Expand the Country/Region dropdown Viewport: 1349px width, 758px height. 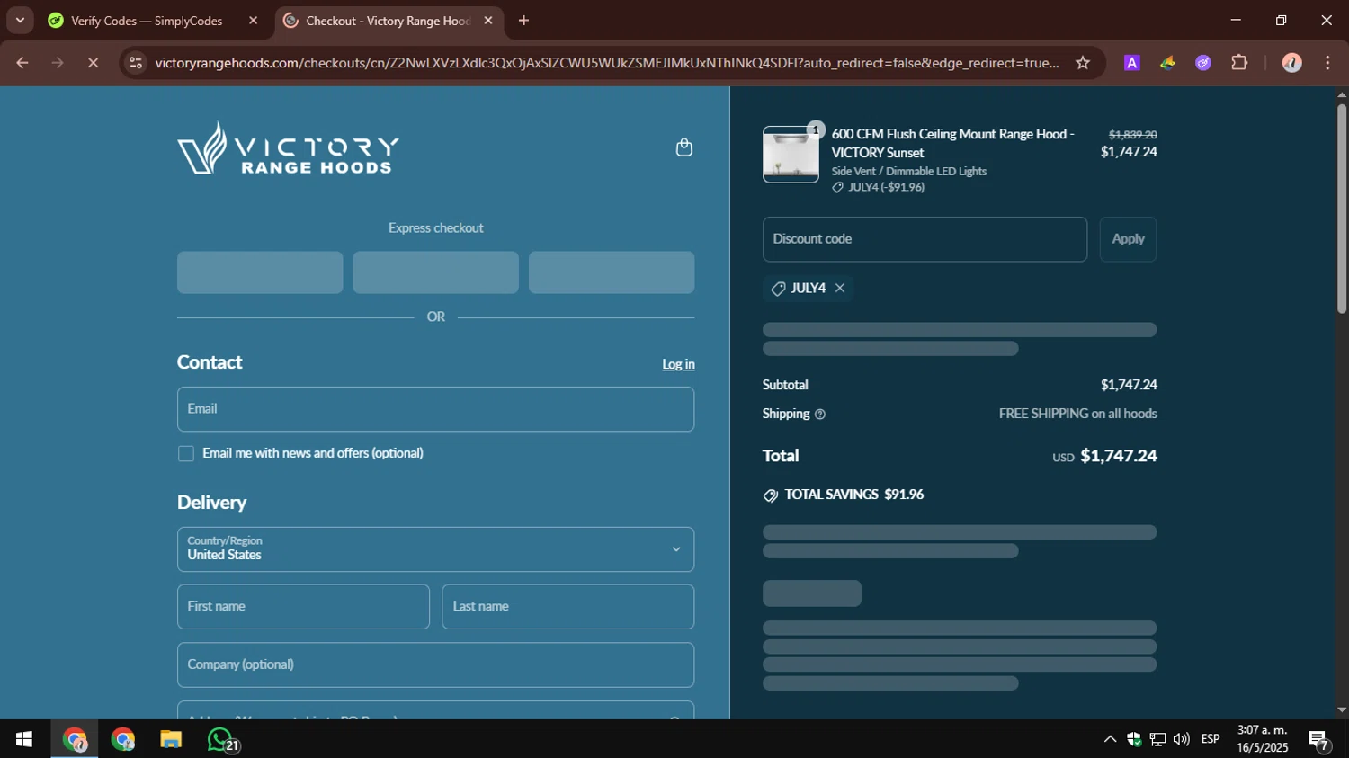[x=435, y=549]
